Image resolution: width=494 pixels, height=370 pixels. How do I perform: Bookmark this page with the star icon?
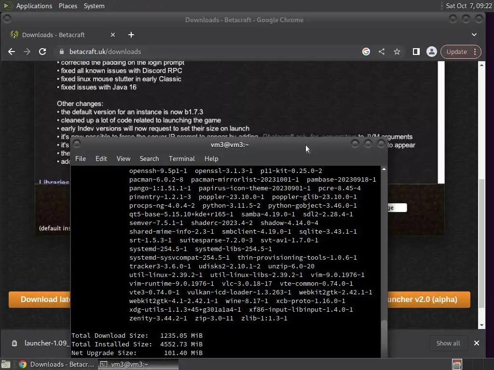(397, 52)
